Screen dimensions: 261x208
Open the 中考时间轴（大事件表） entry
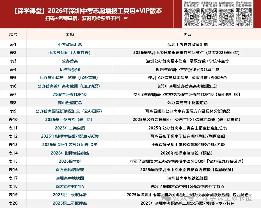pyautogui.click(x=70, y=53)
